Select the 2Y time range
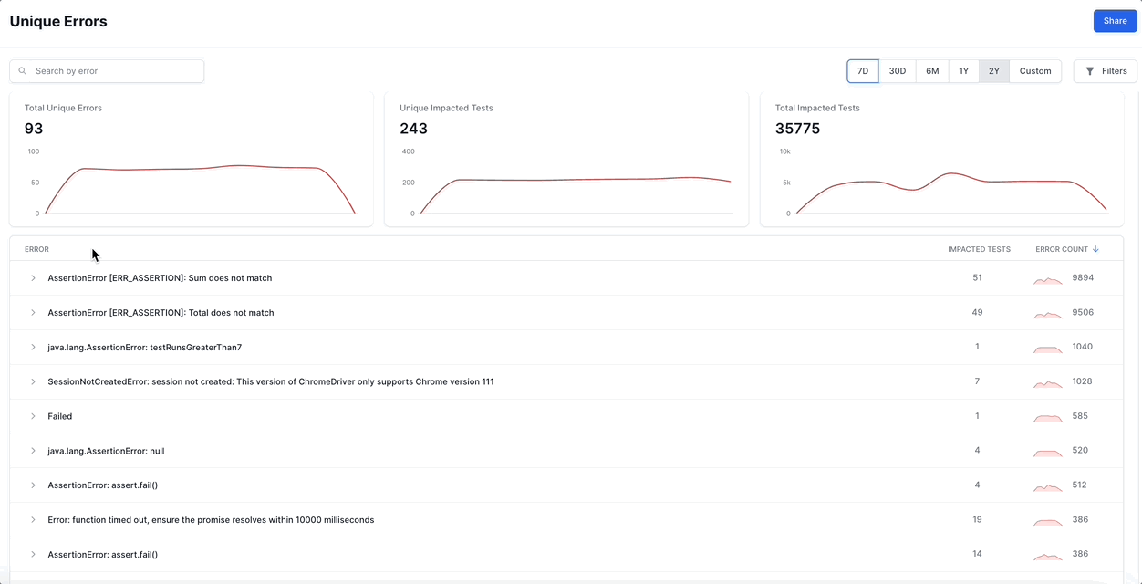Image resolution: width=1142 pixels, height=584 pixels. pos(994,71)
